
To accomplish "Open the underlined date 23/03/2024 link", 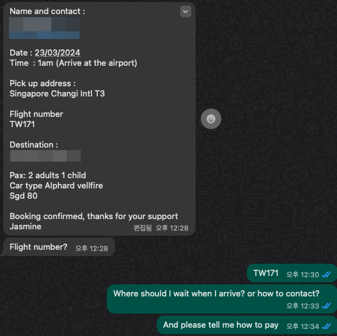I will (58, 52).
